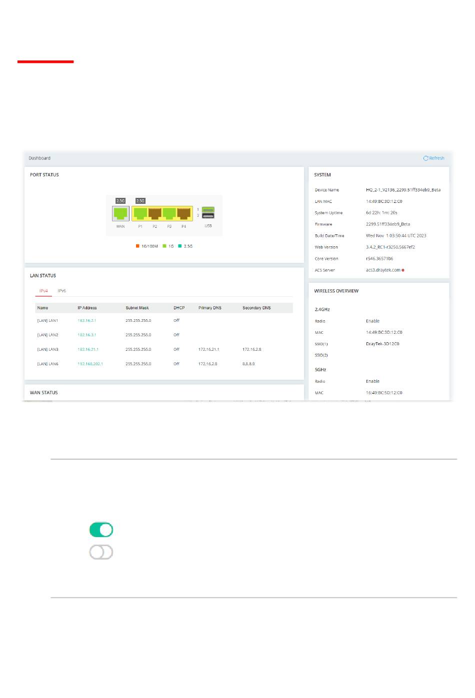Click the device name HQ_2-1_V2136 value
The image size is (475, 698).
(x=403, y=190)
